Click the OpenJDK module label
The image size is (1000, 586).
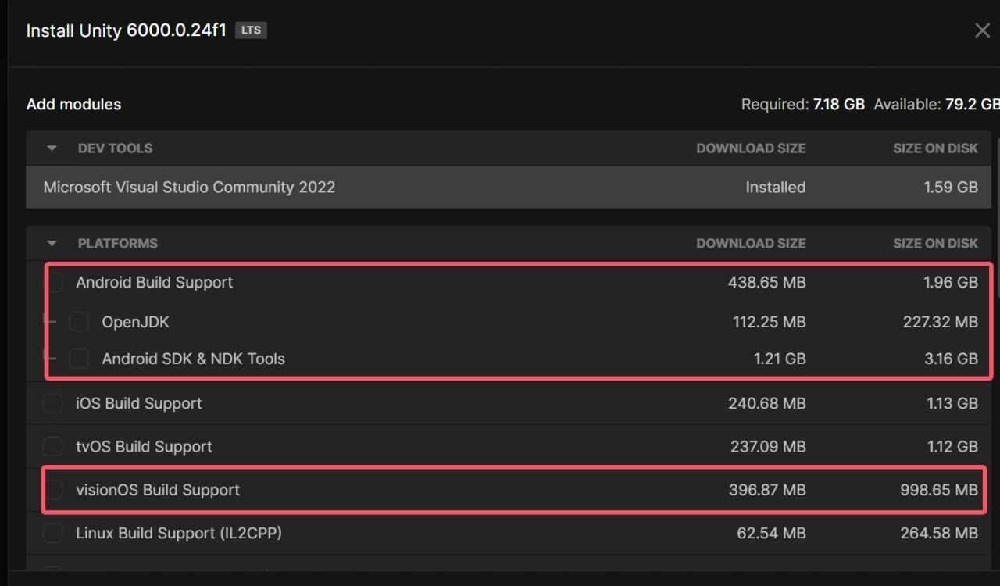135,322
